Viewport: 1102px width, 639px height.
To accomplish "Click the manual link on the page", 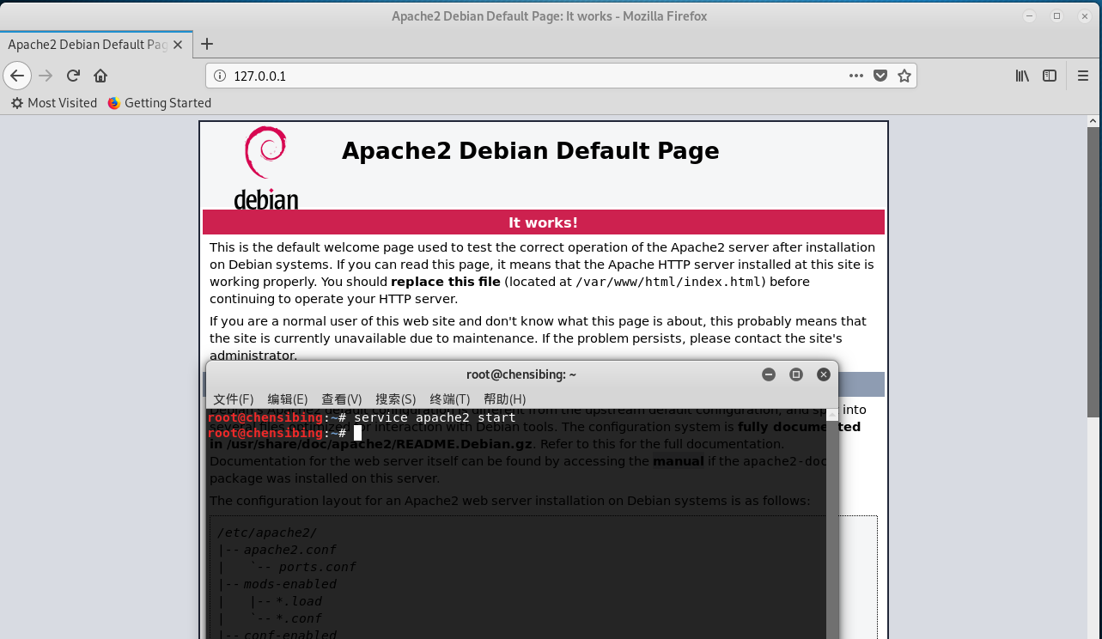I will coord(679,461).
